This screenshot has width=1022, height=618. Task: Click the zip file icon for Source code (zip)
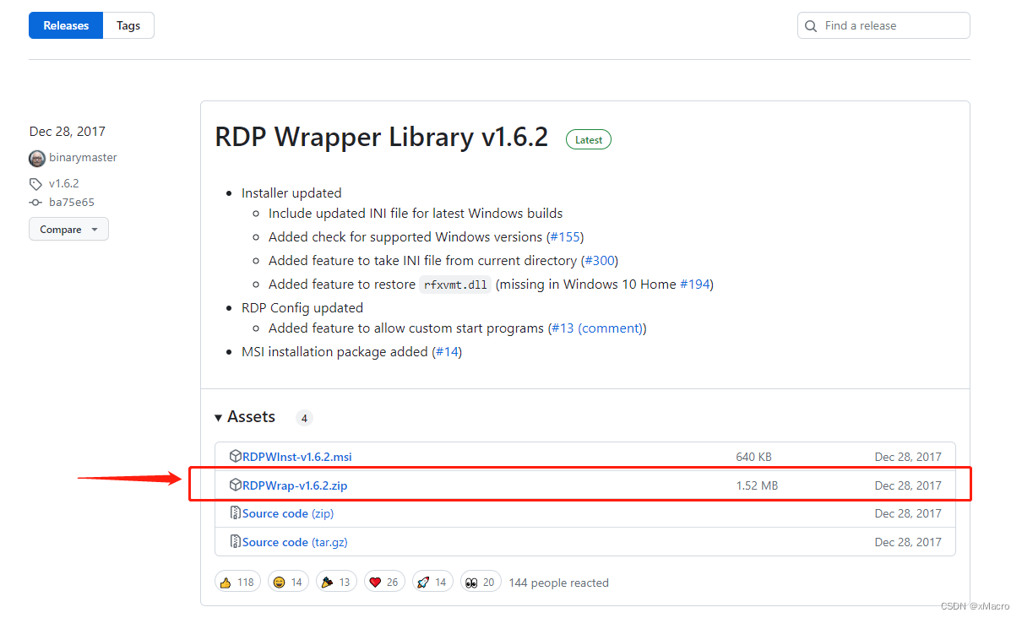point(236,513)
